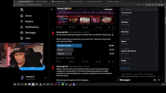Image resolution: width=166 pixels, height=93 pixels.
Task: Open the Bafög trending topic
Action: tap(123, 61)
